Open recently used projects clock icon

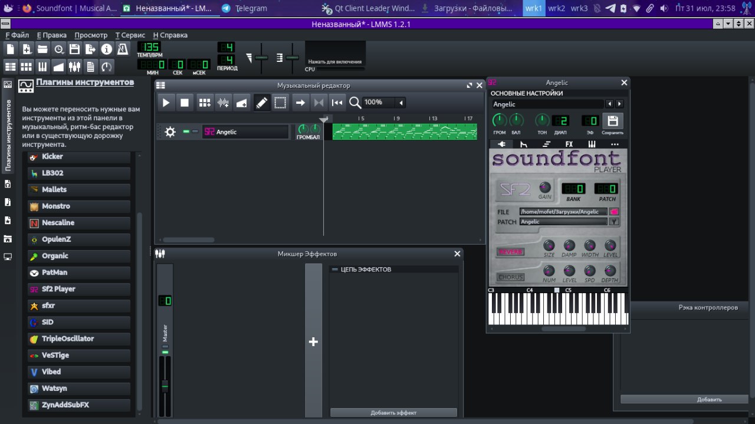tap(58, 49)
